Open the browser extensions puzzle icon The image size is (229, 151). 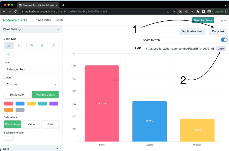(198, 11)
